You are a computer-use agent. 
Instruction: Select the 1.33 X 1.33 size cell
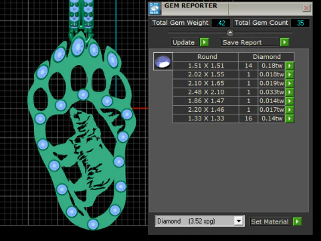click(x=206, y=118)
